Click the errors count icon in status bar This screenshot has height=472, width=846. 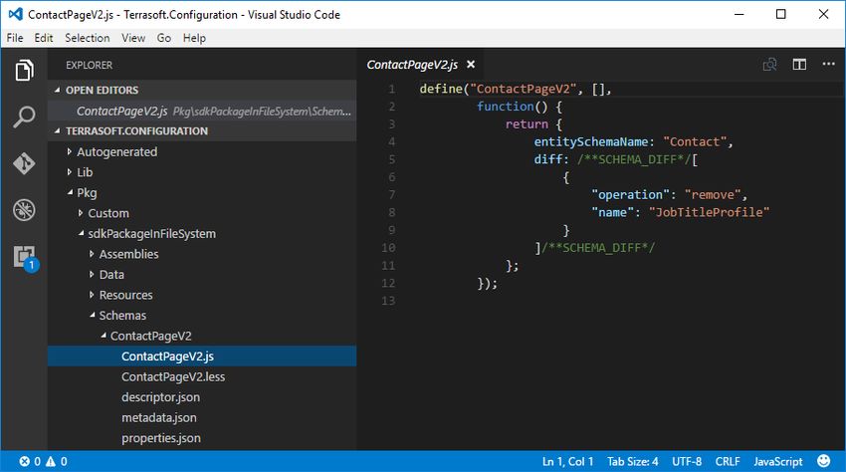(x=25, y=461)
